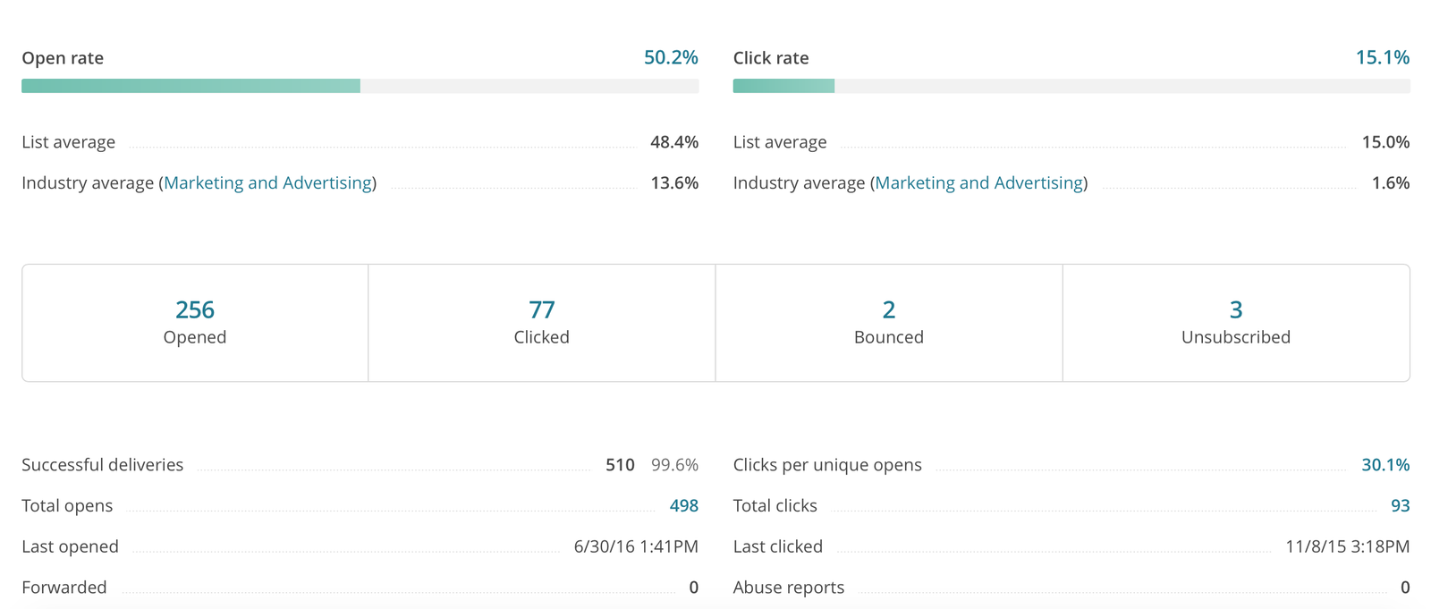Screen dimensions: 1431x609
Task: Open the 30.1% clicks per unique opens
Action: pyautogui.click(x=1384, y=465)
